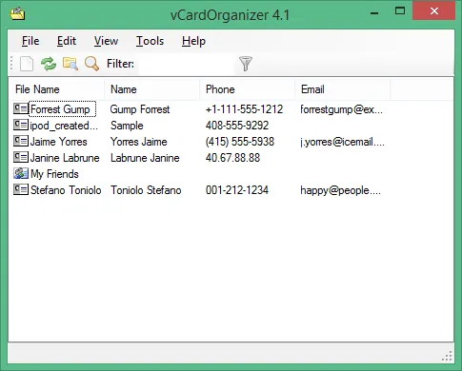Select the Jaime Yorres entry
Image resolution: width=462 pixels, height=371 pixels.
[58, 142]
